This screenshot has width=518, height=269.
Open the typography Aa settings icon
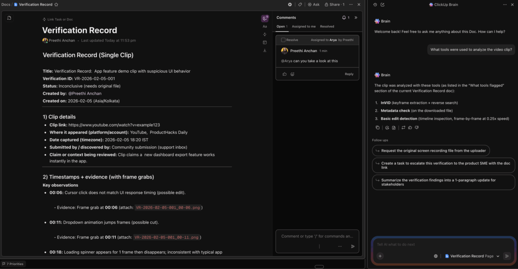[x=265, y=26]
